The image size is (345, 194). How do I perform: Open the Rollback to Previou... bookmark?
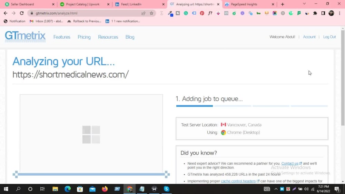tap(84, 21)
